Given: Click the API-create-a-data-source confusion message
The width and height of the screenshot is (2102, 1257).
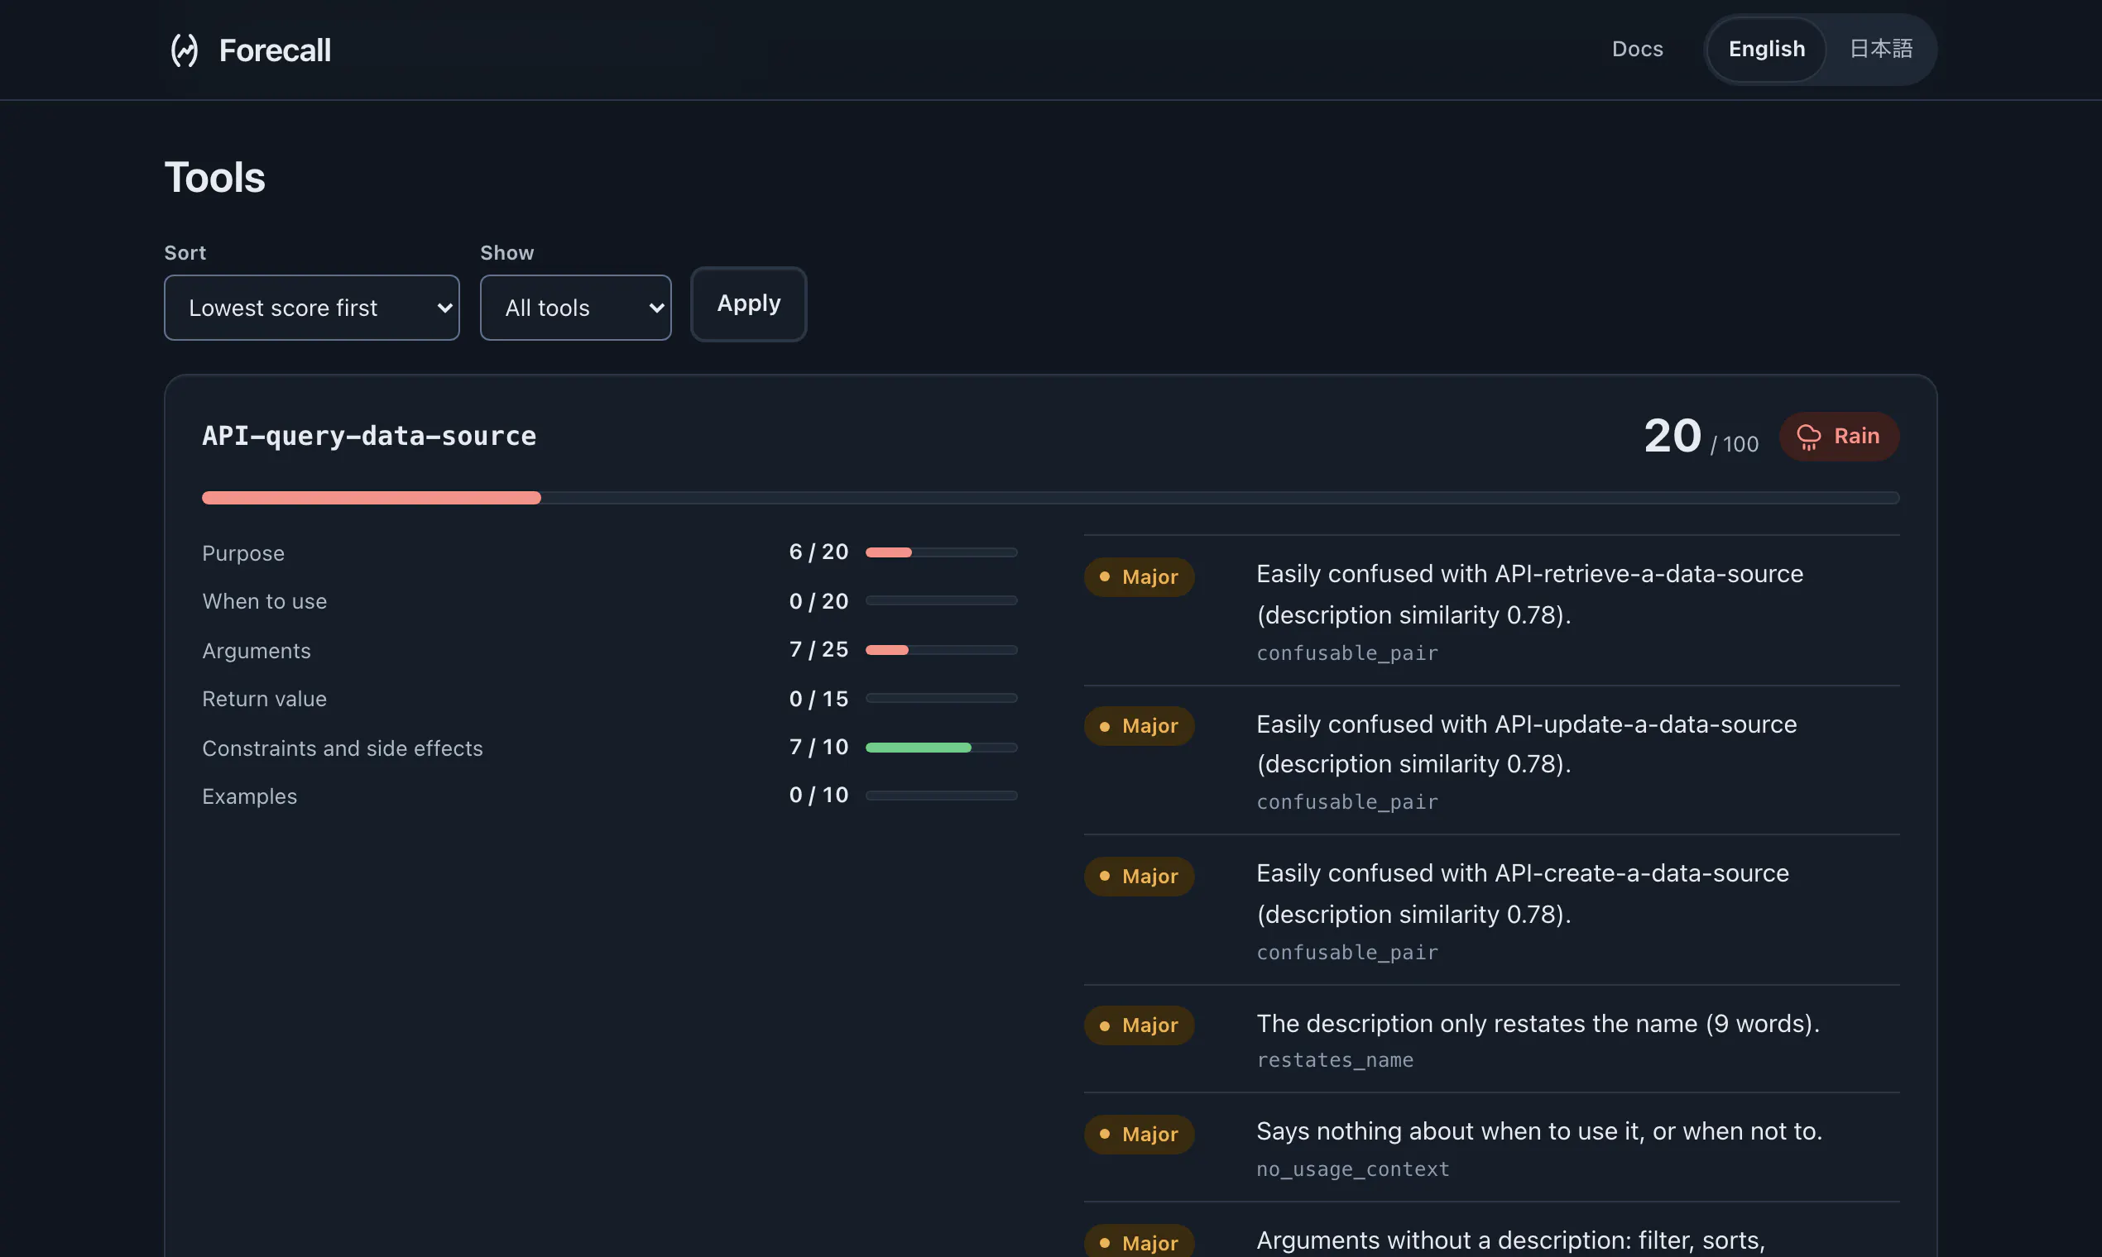Looking at the screenshot, I should tap(1522, 894).
